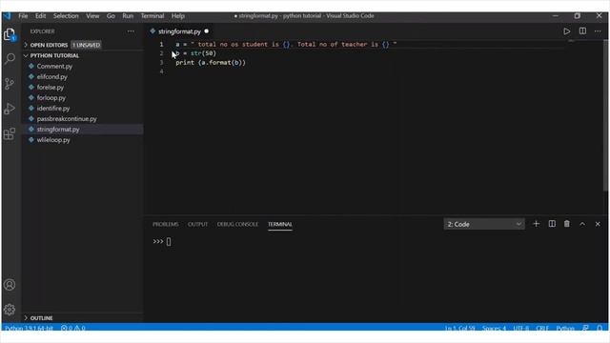The height and width of the screenshot is (343, 610).
Task: Click the b = str(50) code line
Action: pos(195,53)
